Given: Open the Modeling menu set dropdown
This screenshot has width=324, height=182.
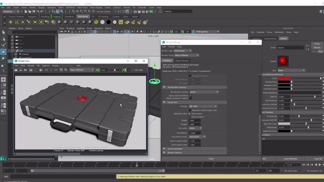Looking at the screenshot, I should pos(11,11).
